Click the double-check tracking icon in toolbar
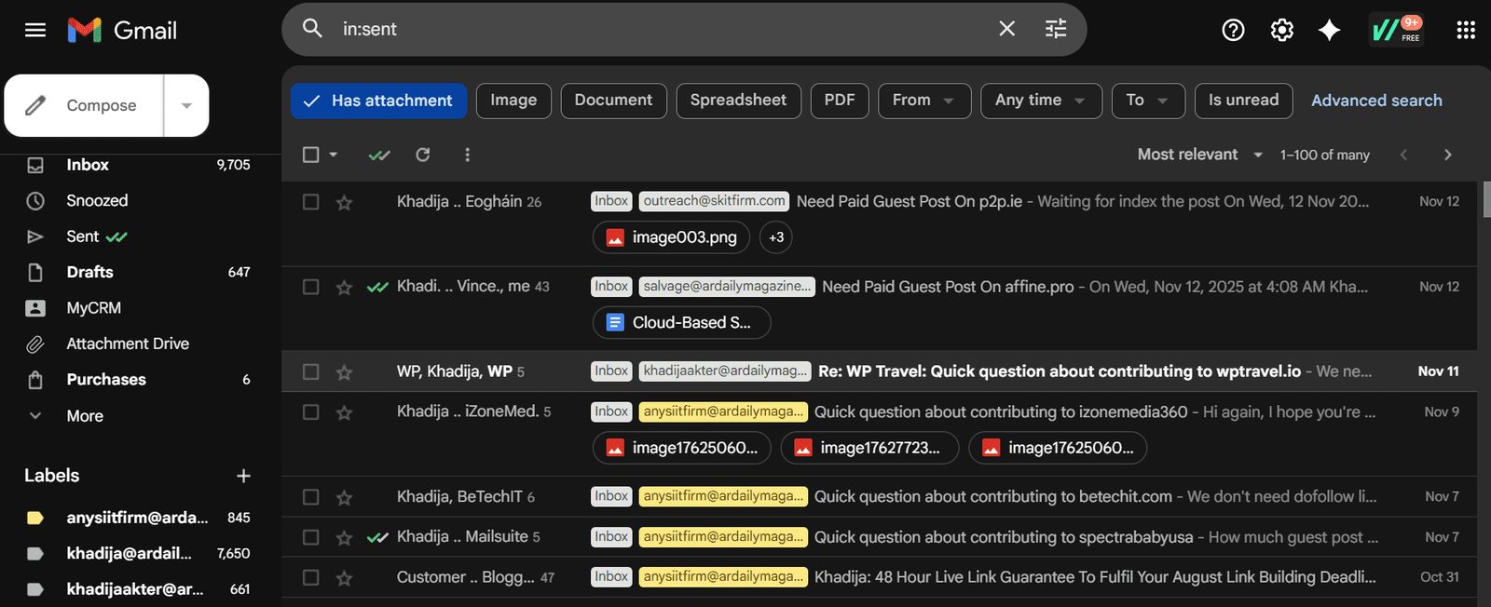The image size is (1491, 607). (379, 155)
